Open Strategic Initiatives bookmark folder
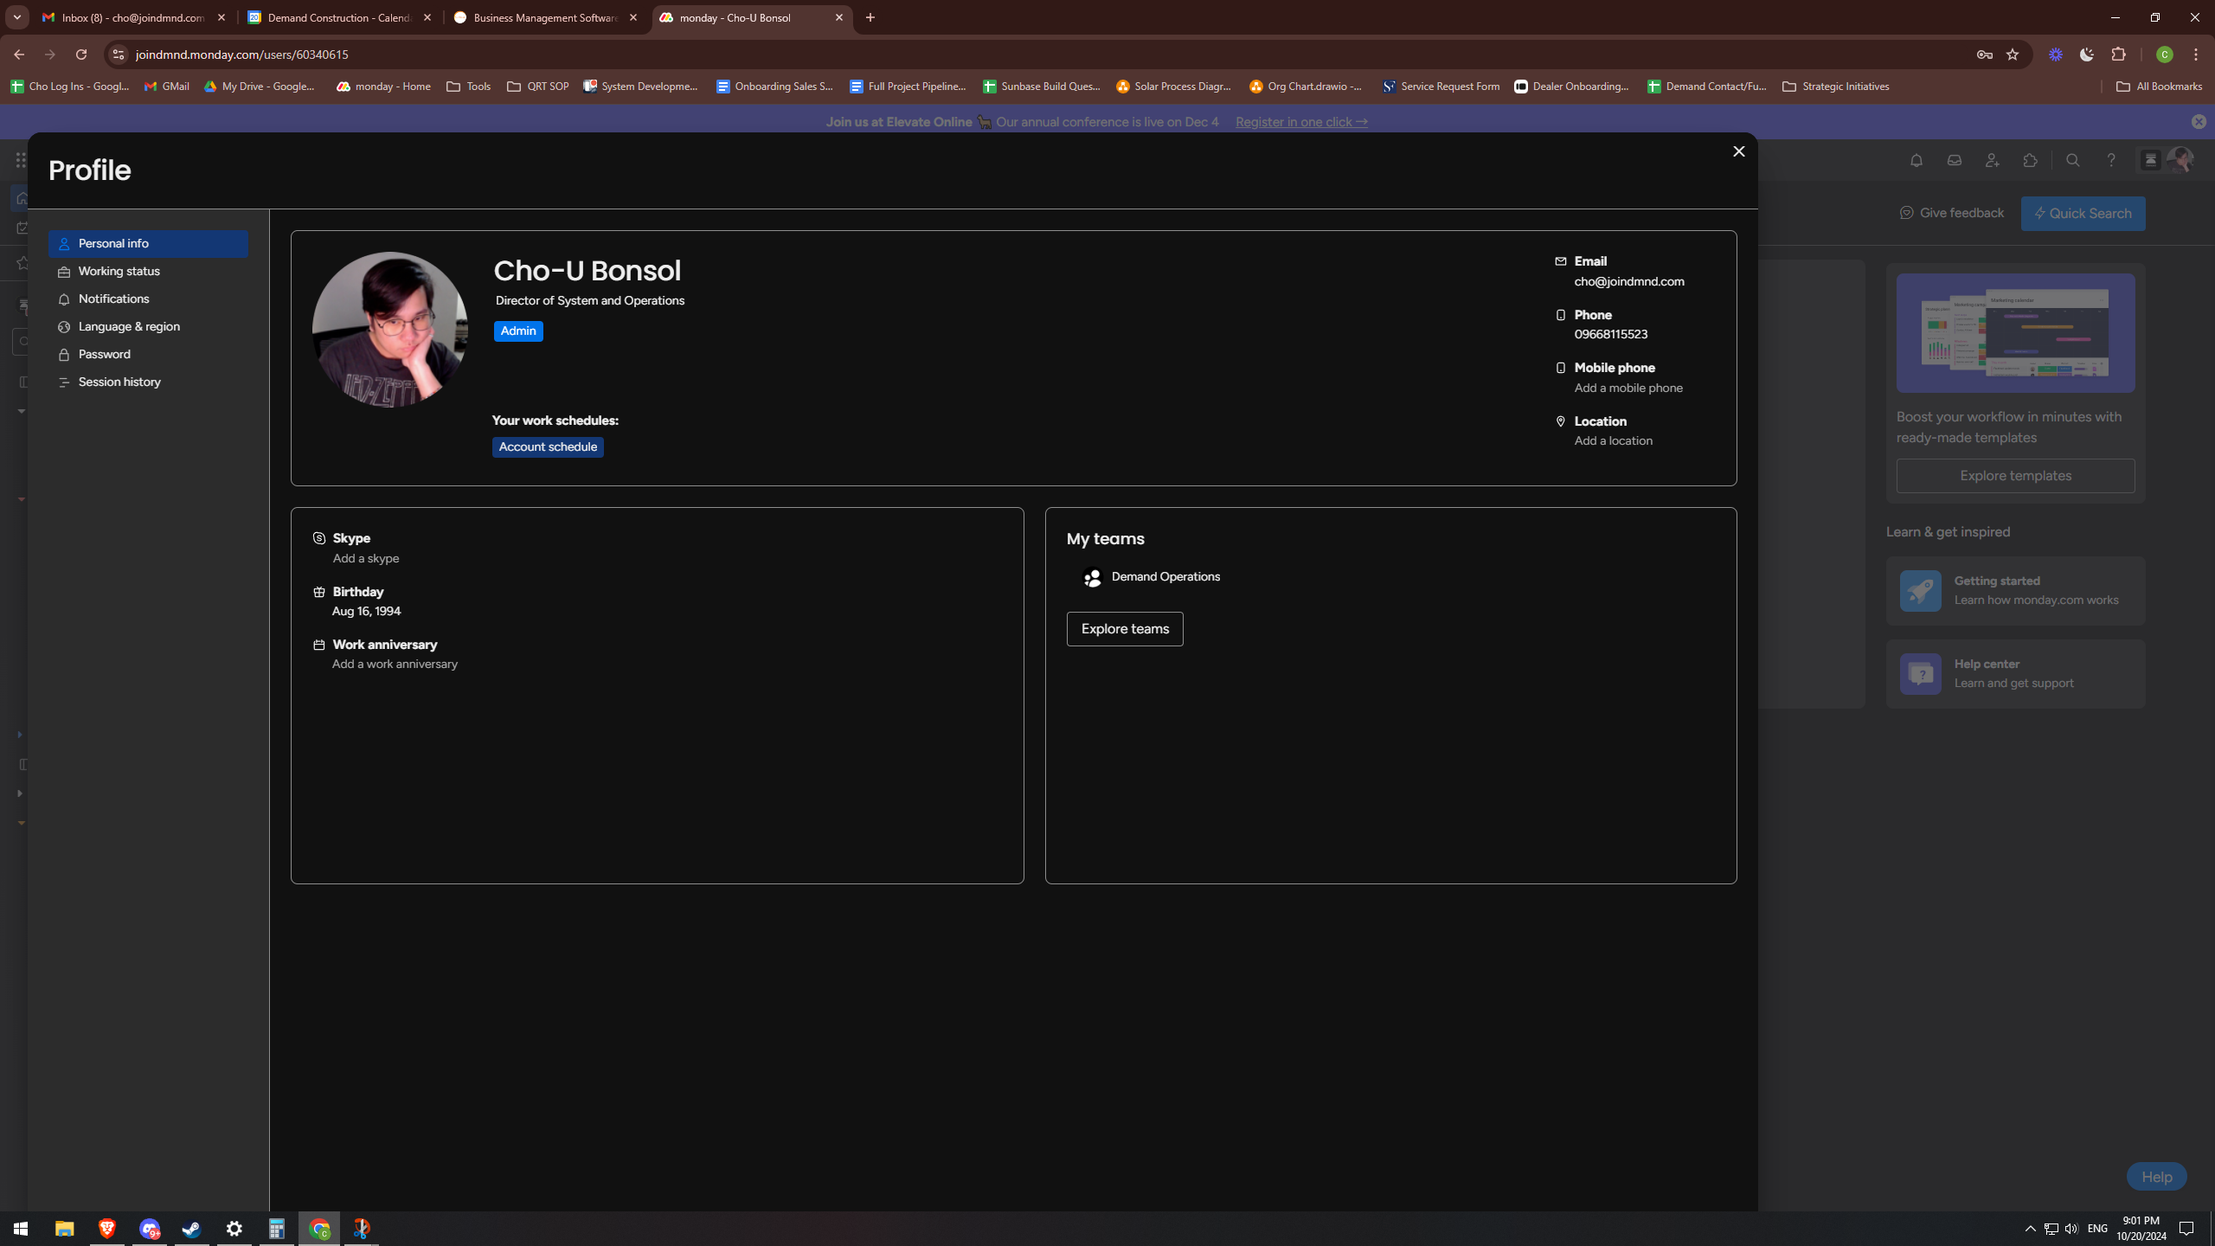2215x1246 pixels. [x=1835, y=87]
